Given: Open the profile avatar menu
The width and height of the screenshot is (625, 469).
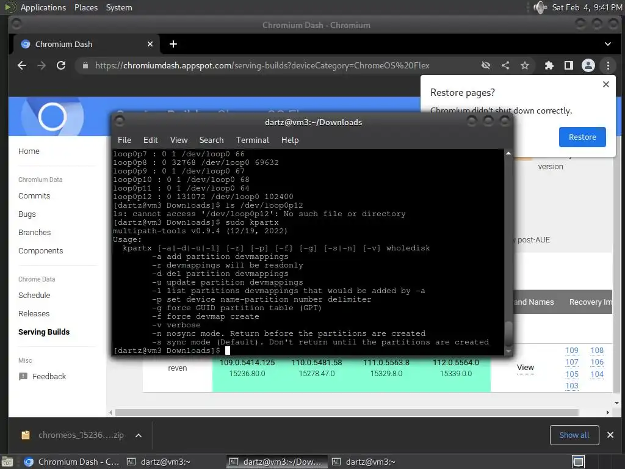Looking at the screenshot, I should pos(588,65).
